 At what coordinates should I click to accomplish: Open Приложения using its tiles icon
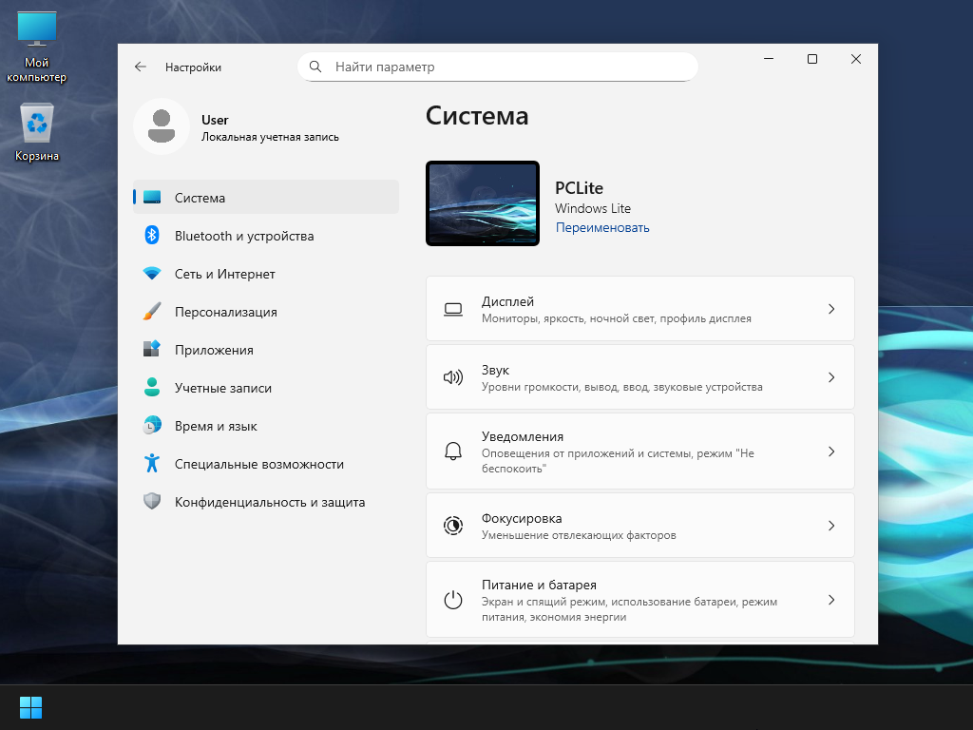(152, 349)
